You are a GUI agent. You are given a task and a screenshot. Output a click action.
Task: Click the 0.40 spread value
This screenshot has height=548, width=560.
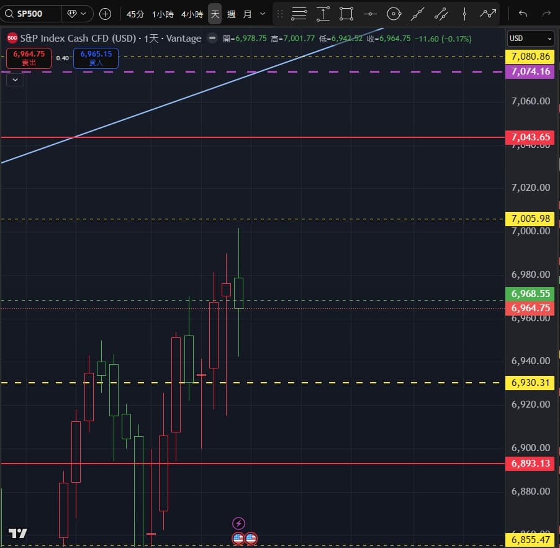point(63,58)
